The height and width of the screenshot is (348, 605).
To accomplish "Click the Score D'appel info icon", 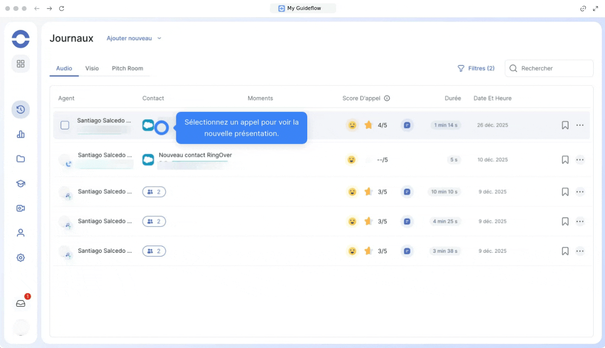I will click(387, 99).
